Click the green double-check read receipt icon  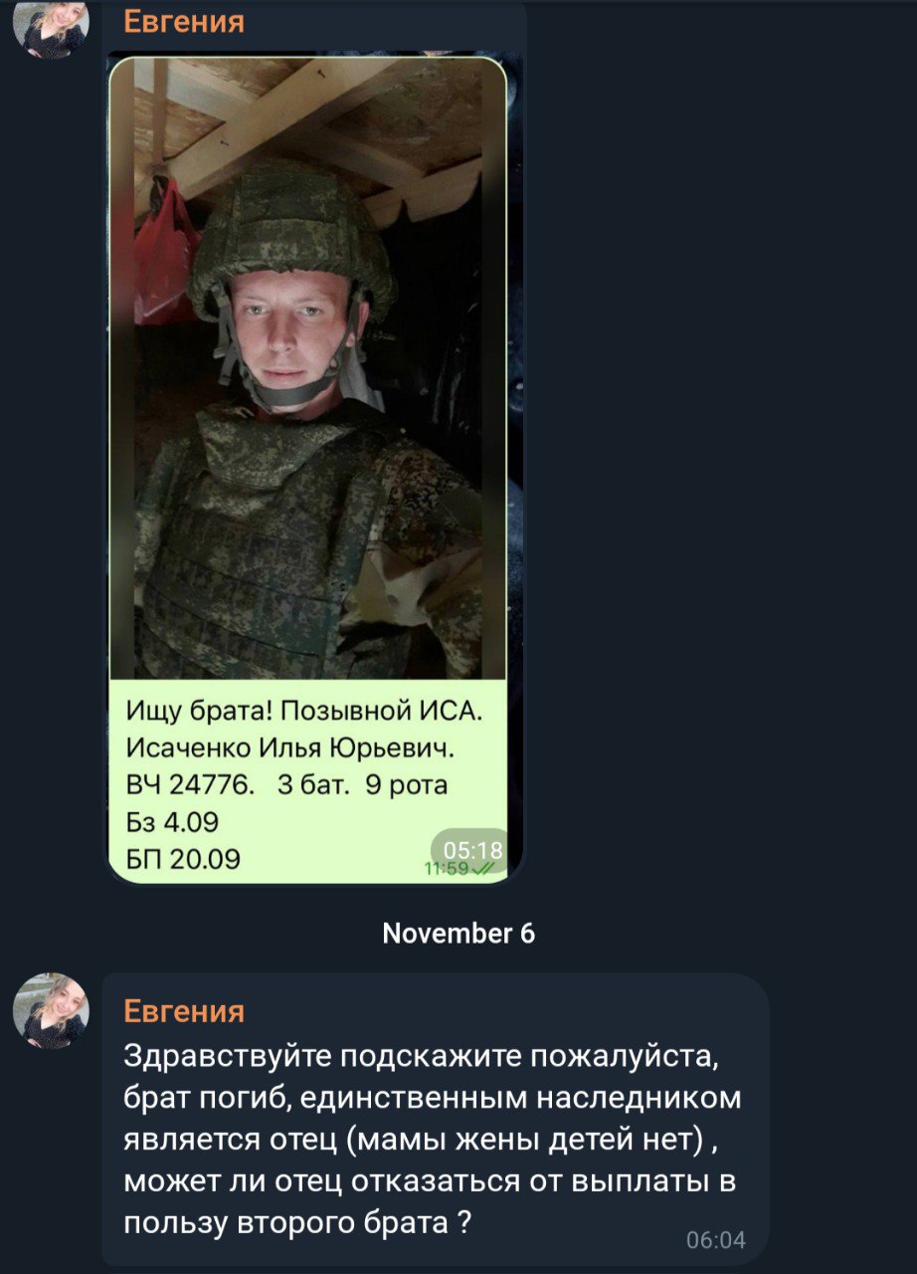[x=482, y=869]
